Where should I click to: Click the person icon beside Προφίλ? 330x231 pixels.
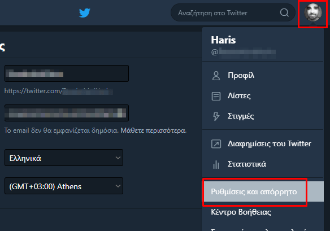(216, 76)
